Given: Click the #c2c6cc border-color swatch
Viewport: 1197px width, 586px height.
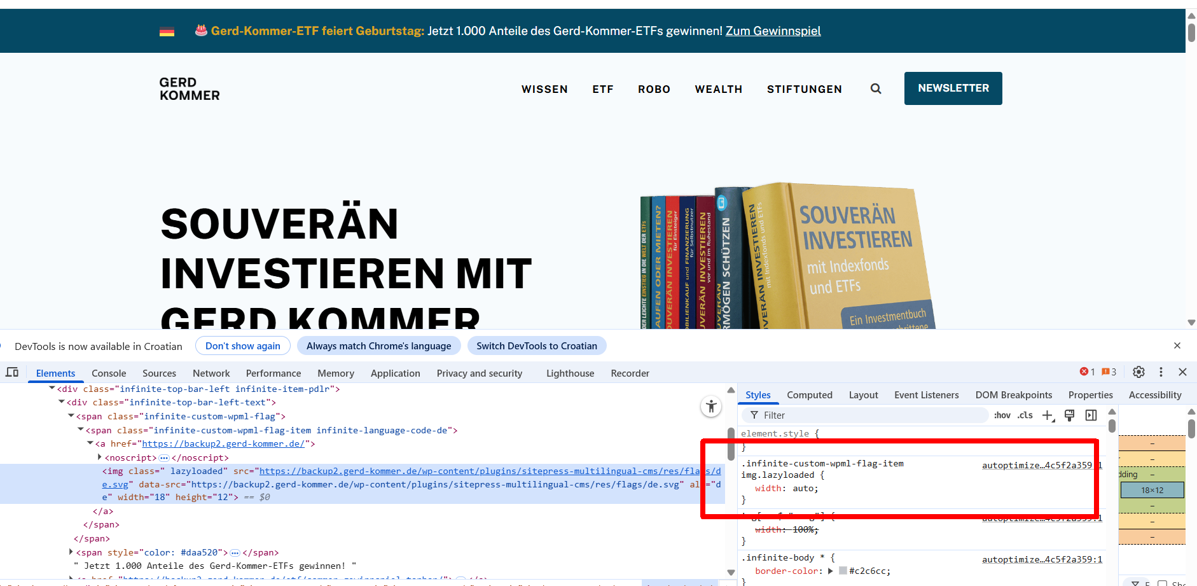Looking at the screenshot, I should (x=843, y=571).
